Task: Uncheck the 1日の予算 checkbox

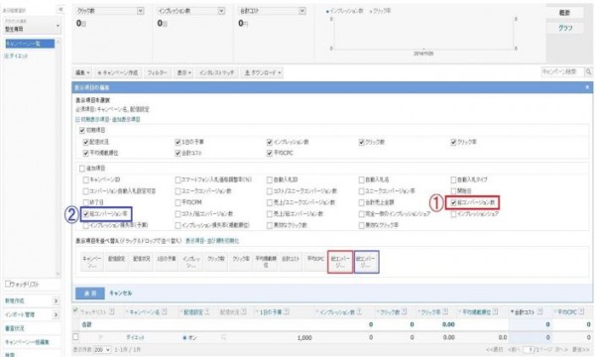Action: [178, 142]
